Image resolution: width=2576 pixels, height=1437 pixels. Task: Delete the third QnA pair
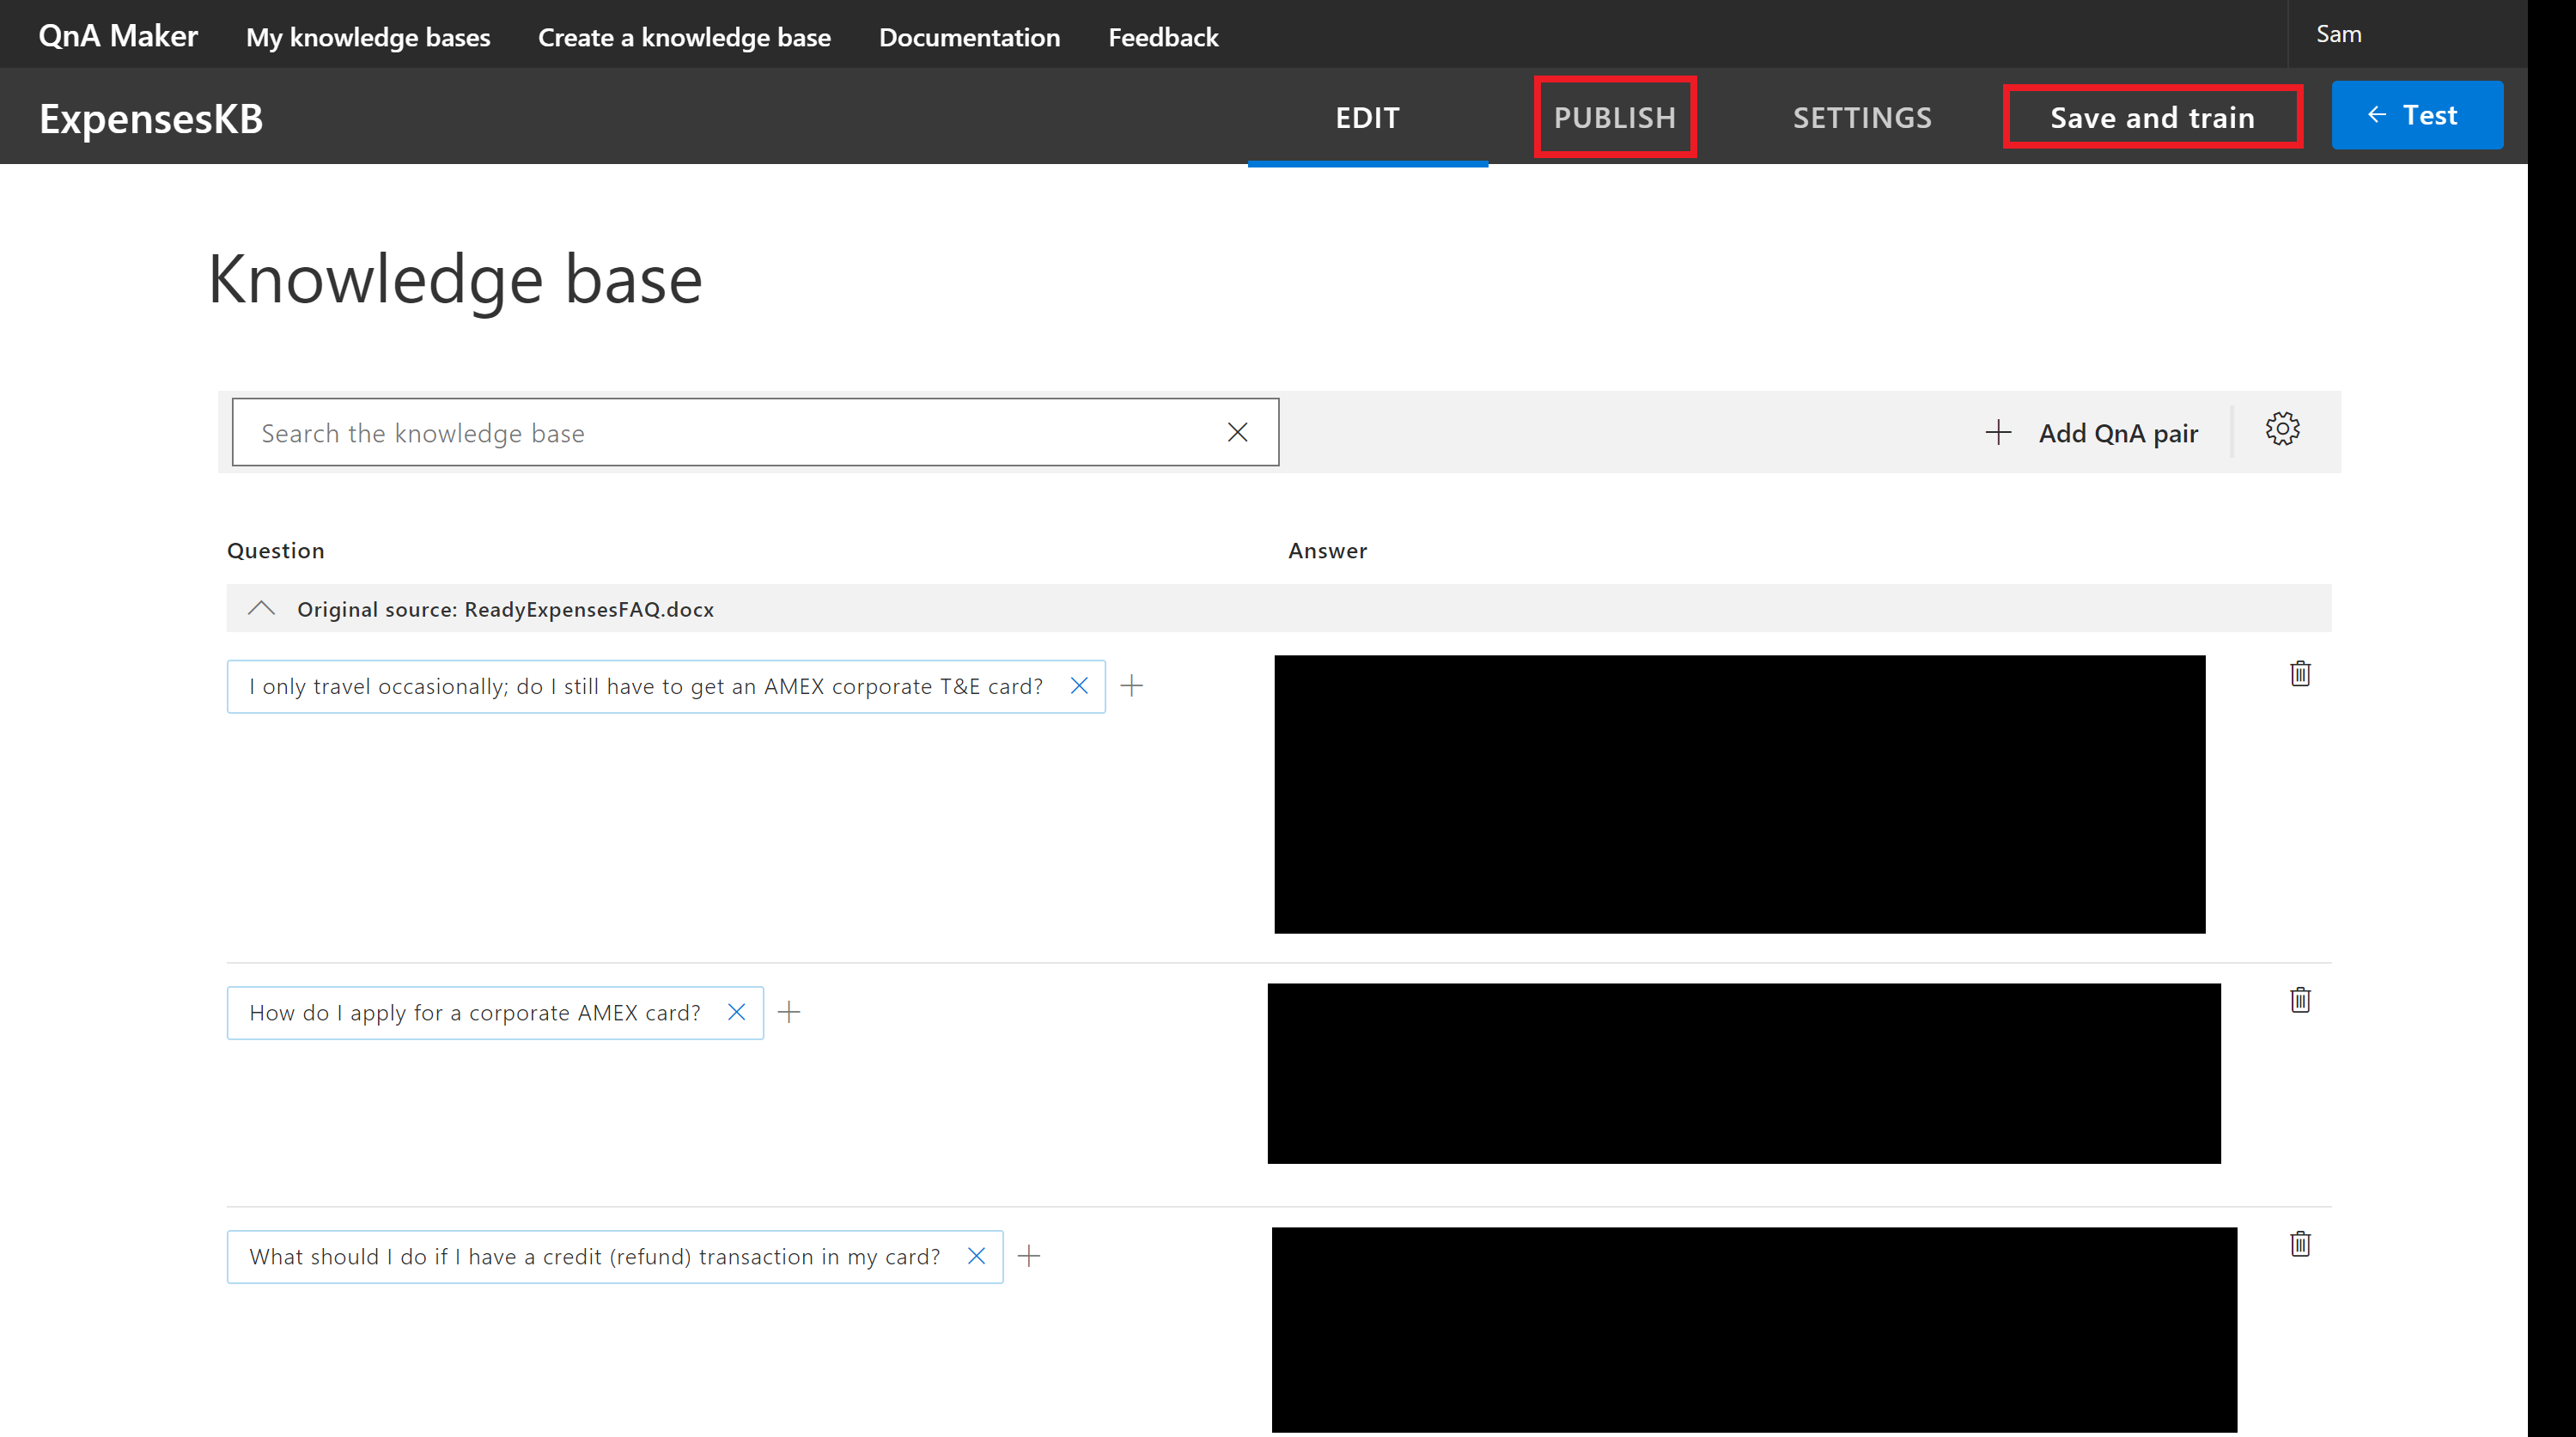2300,1242
